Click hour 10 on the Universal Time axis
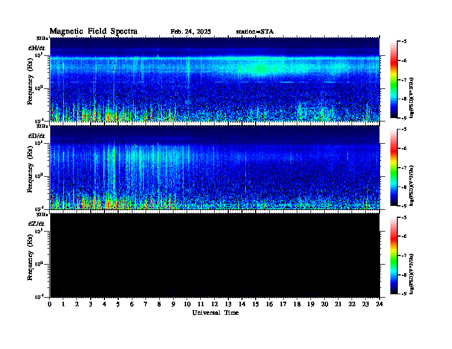This screenshot has height=349, width=452. [x=187, y=304]
